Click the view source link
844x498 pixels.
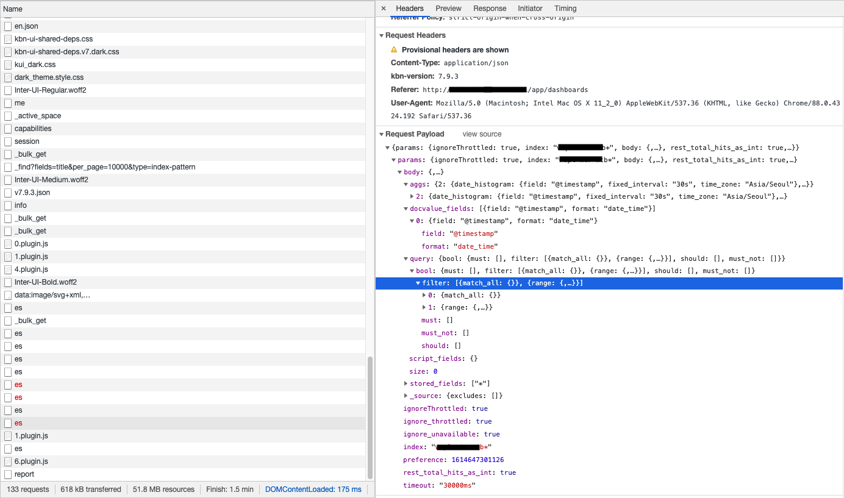(482, 134)
